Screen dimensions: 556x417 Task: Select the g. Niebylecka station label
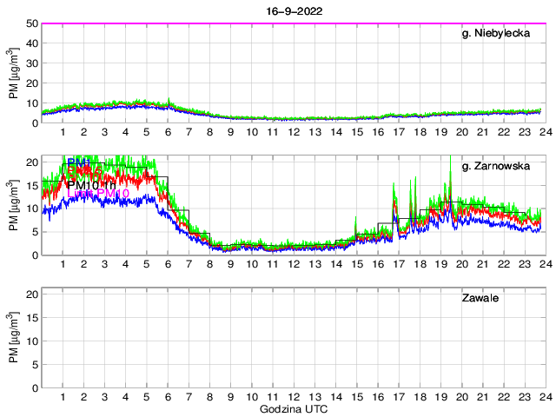point(501,33)
